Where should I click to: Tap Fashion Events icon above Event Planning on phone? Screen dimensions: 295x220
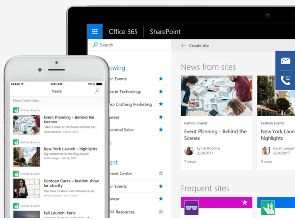pos(16,110)
